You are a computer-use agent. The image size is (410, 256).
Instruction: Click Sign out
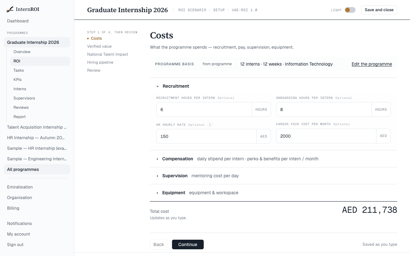tap(37, 244)
